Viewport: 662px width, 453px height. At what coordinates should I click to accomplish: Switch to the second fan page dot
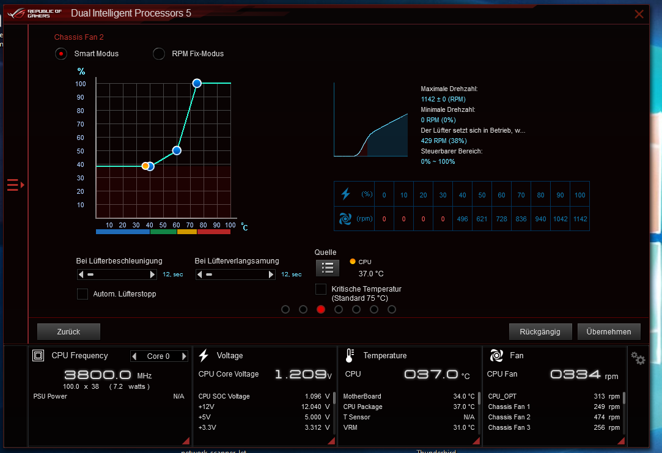pyautogui.click(x=303, y=309)
